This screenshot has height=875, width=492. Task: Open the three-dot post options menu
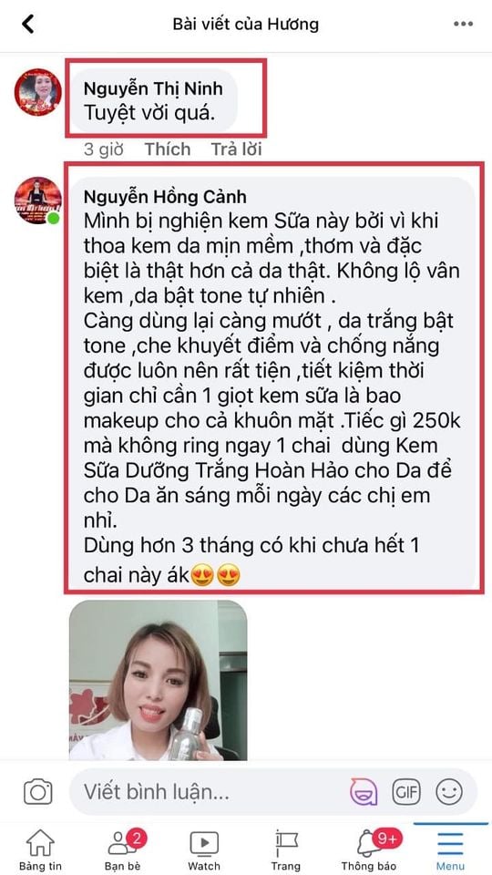(x=463, y=24)
